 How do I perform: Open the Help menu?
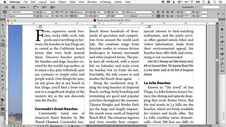128,2
